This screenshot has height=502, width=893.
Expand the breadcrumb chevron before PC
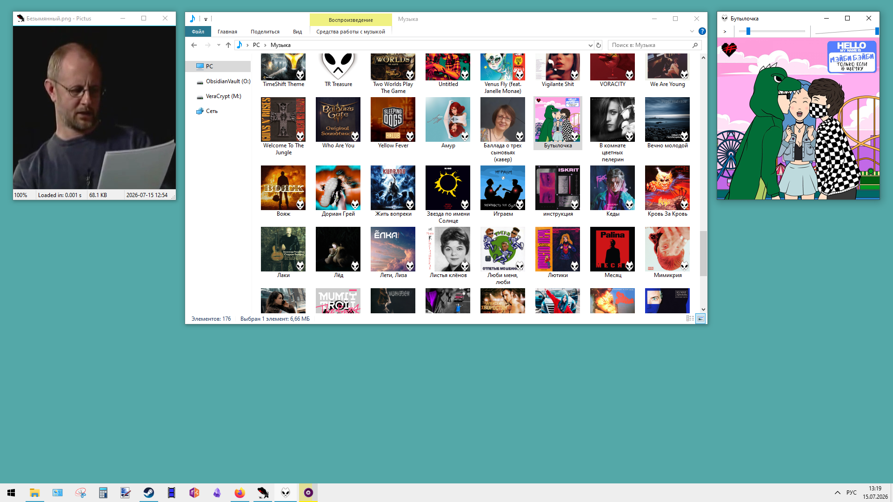pos(247,45)
